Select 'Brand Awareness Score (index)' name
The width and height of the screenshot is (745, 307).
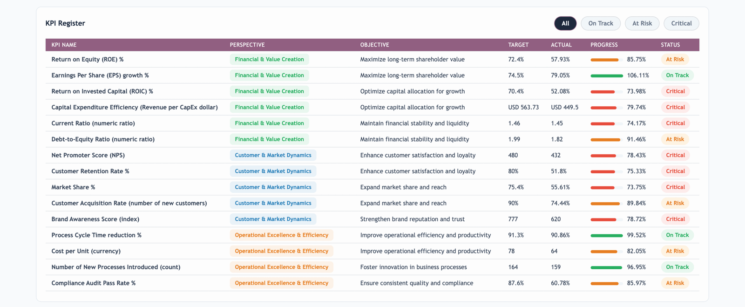pyautogui.click(x=95, y=219)
